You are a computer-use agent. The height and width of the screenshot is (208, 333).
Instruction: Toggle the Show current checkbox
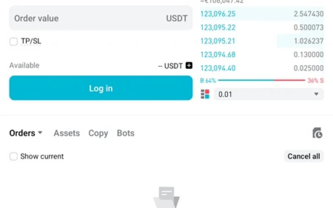pyautogui.click(x=14, y=157)
